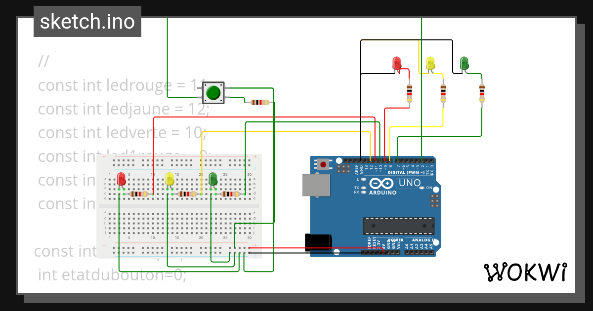The height and width of the screenshot is (311, 593).
Task: Click the black power barrel jack
Action: [x=319, y=241]
